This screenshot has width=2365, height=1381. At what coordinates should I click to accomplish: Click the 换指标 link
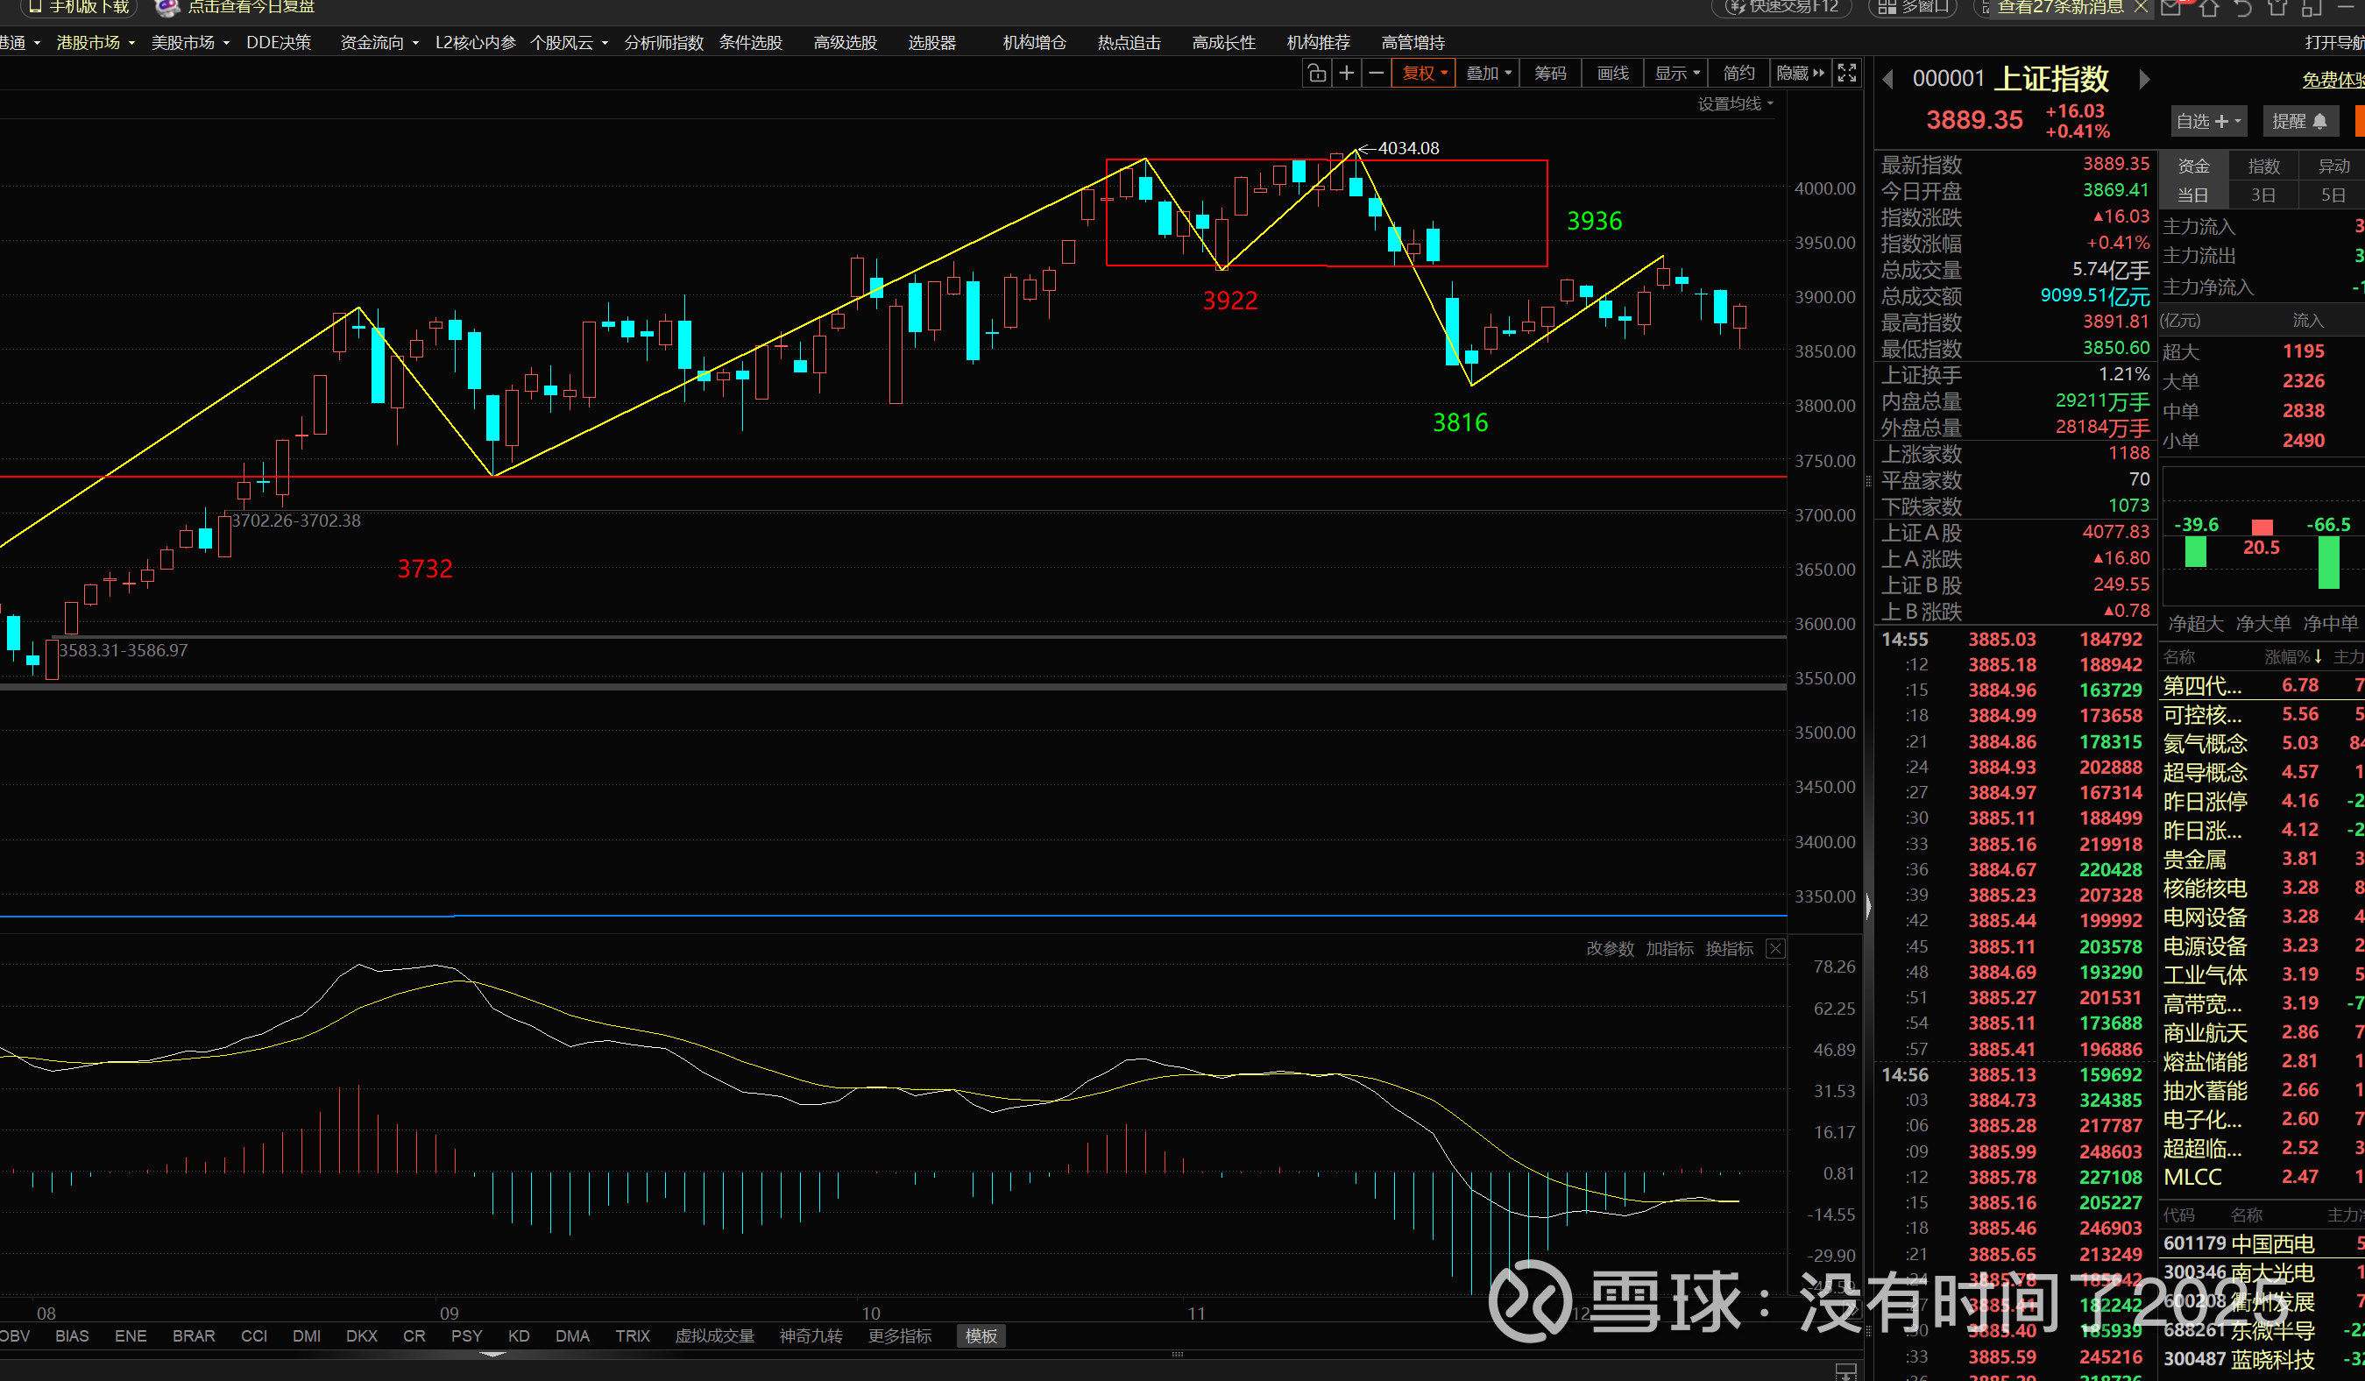click(x=1729, y=949)
